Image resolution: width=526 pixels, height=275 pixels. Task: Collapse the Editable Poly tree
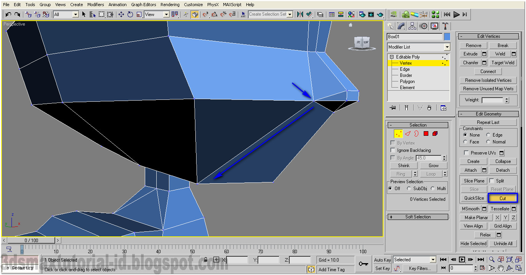click(x=391, y=57)
